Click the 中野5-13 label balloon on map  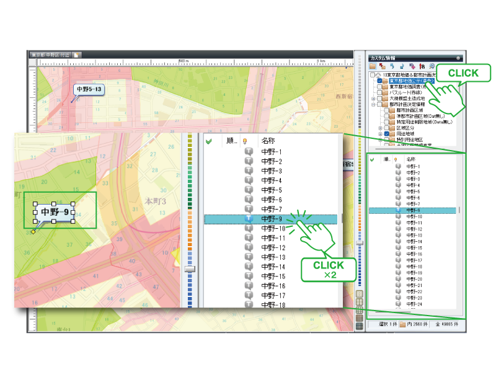click(x=89, y=89)
